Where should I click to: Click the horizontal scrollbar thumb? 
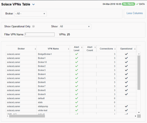27,116
